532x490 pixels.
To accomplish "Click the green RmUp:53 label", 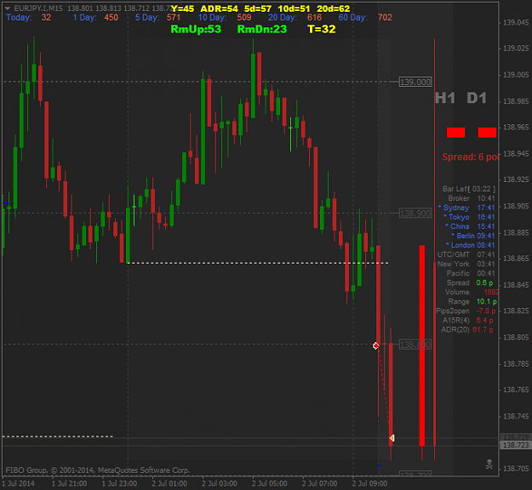I will point(196,29).
